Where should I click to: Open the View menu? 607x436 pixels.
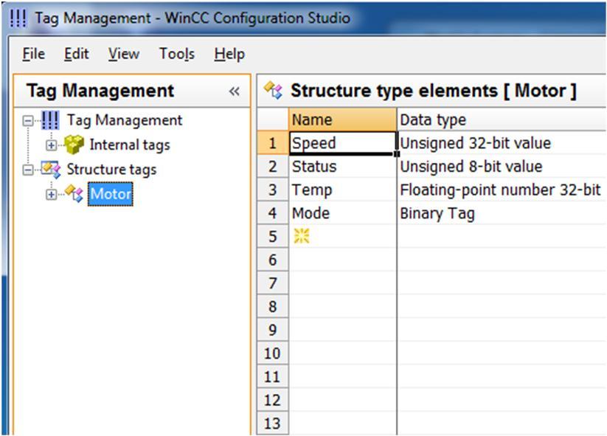point(123,54)
